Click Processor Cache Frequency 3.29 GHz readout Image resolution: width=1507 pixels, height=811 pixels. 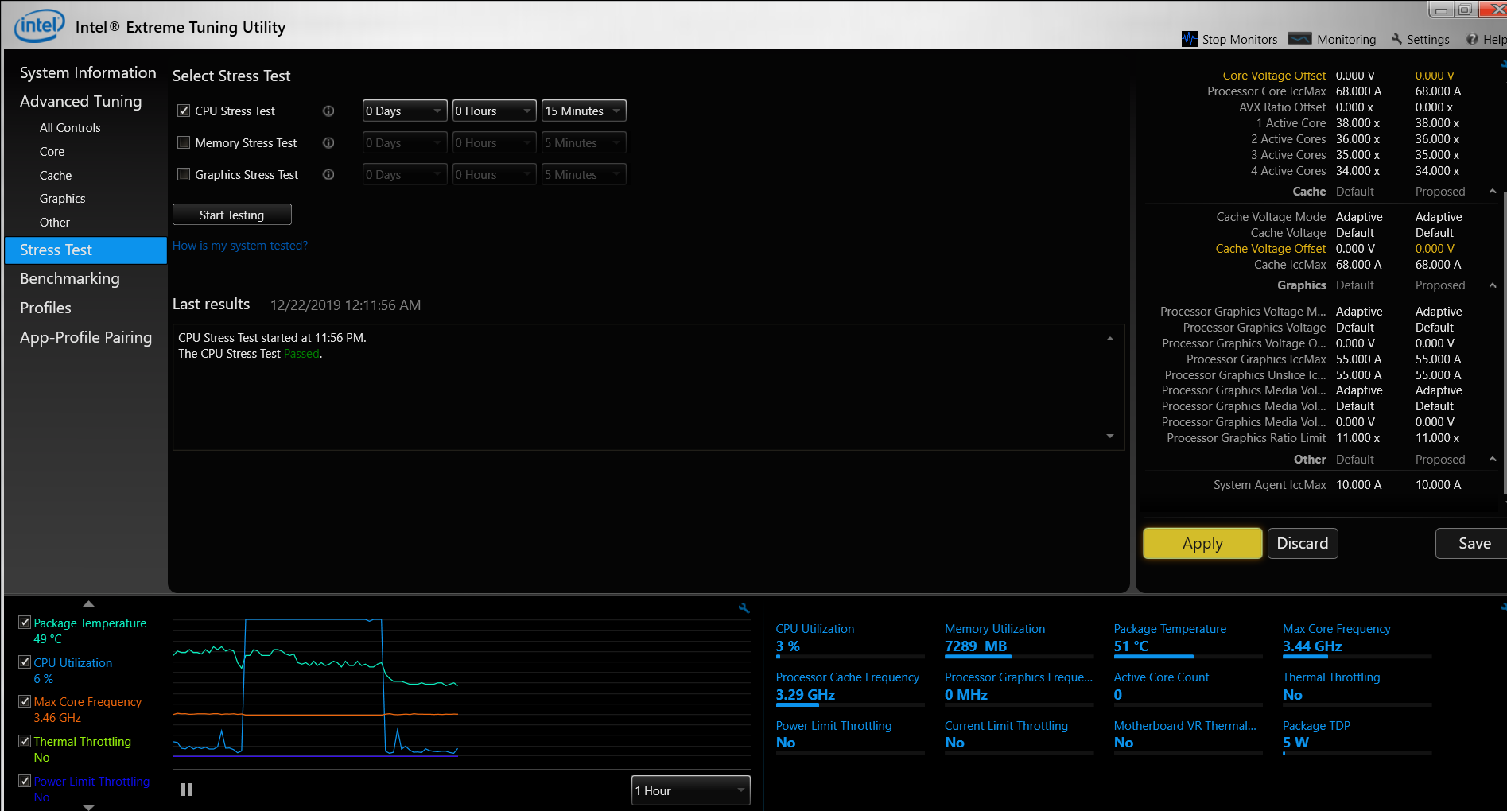click(x=806, y=695)
